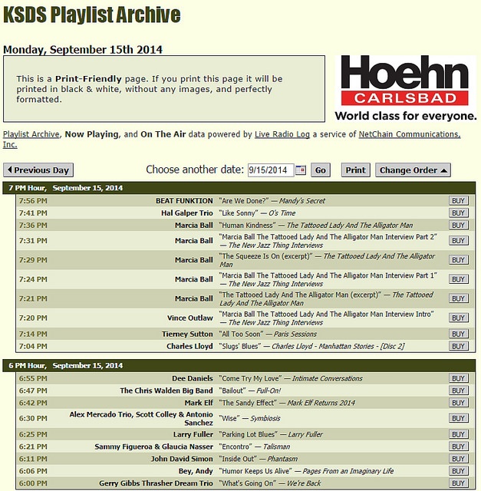Click BUY for The Chris Walden Big Band "Bailout"
481x491 pixels.
coord(459,390)
